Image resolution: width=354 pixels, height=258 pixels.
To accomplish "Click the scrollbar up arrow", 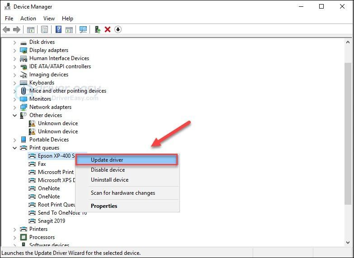I will tap(348, 42).
